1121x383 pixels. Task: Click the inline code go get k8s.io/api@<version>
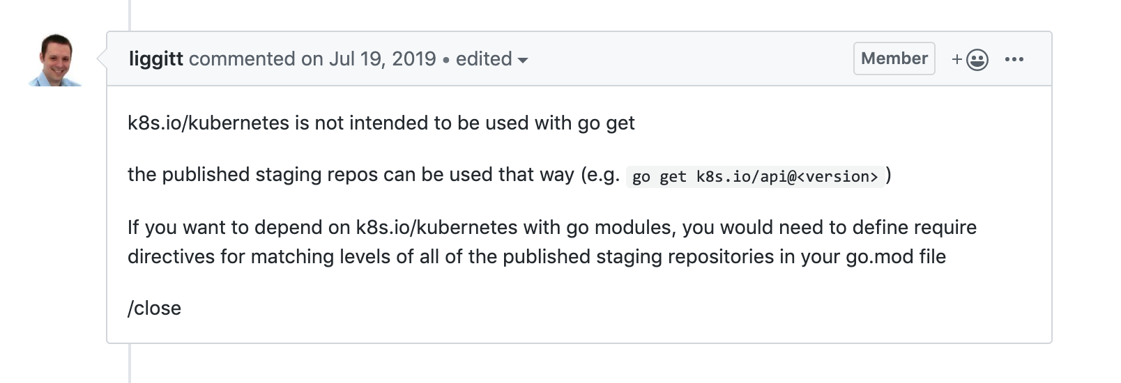point(755,177)
